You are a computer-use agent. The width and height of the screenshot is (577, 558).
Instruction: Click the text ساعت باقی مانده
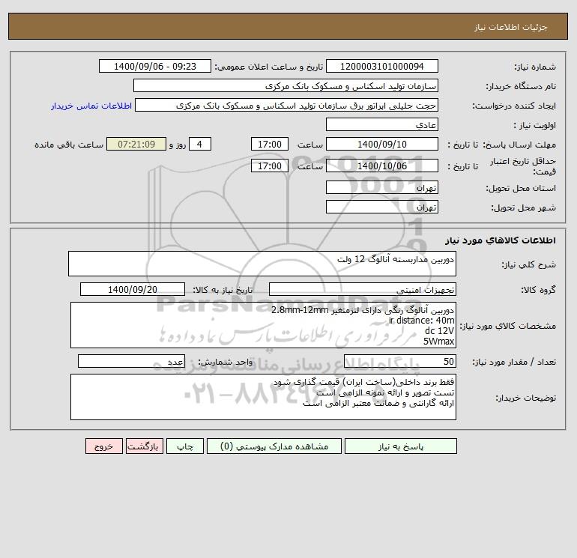69,145
